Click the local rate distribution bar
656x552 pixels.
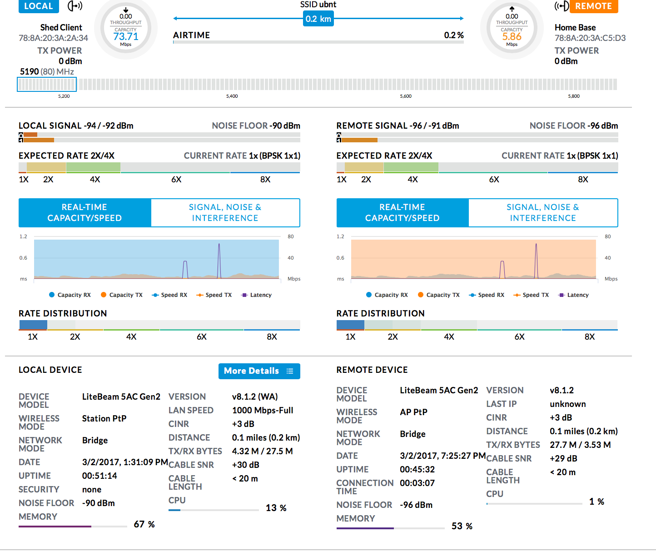159,326
